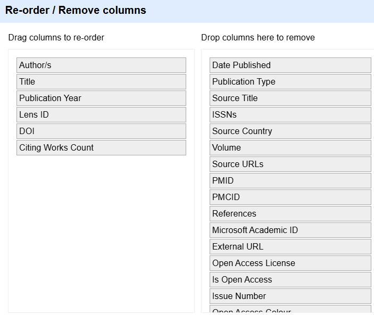Viewport: 374px width, 315px height.
Task: Select Date Published in remove list
Action: (x=290, y=65)
